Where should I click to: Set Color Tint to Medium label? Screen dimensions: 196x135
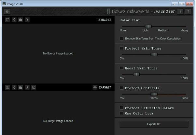tap(162, 30)
